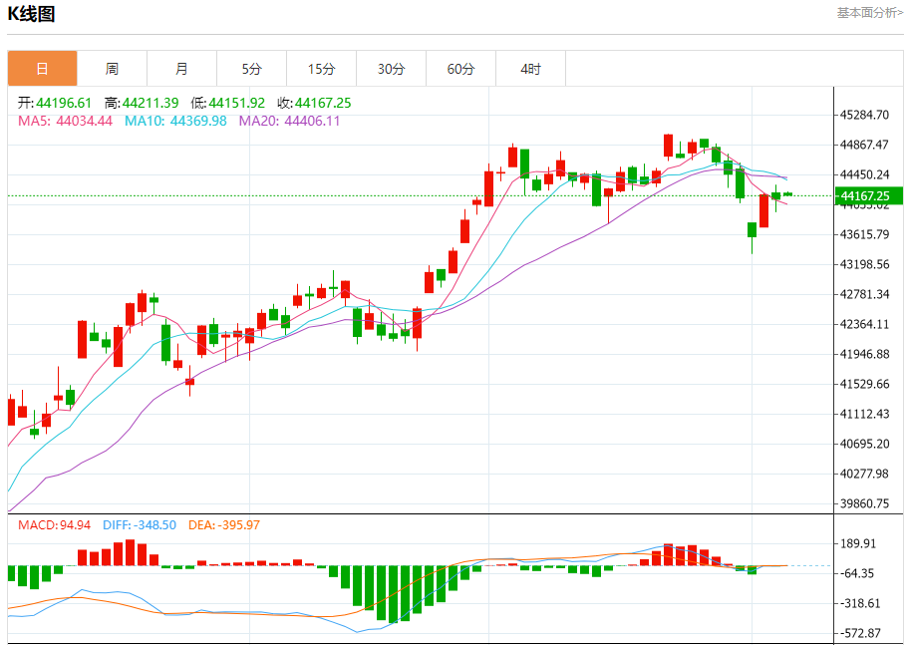This screenshot has width=908, height=645.
Task: Switch to the 月 monthly tab
Action: [181, 69]
